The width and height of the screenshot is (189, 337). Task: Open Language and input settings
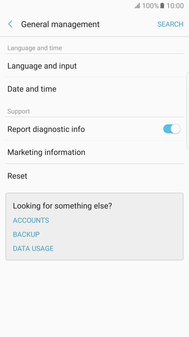pos(42,66)
